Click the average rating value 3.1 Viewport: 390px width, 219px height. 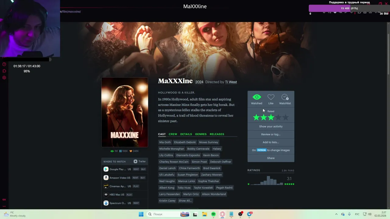[x=289, y=179]
